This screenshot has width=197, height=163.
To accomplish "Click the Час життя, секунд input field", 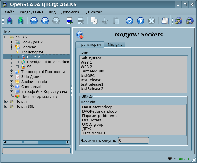I will 133,141.
